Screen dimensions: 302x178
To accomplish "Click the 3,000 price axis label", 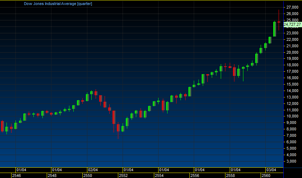I will (292, 161).
